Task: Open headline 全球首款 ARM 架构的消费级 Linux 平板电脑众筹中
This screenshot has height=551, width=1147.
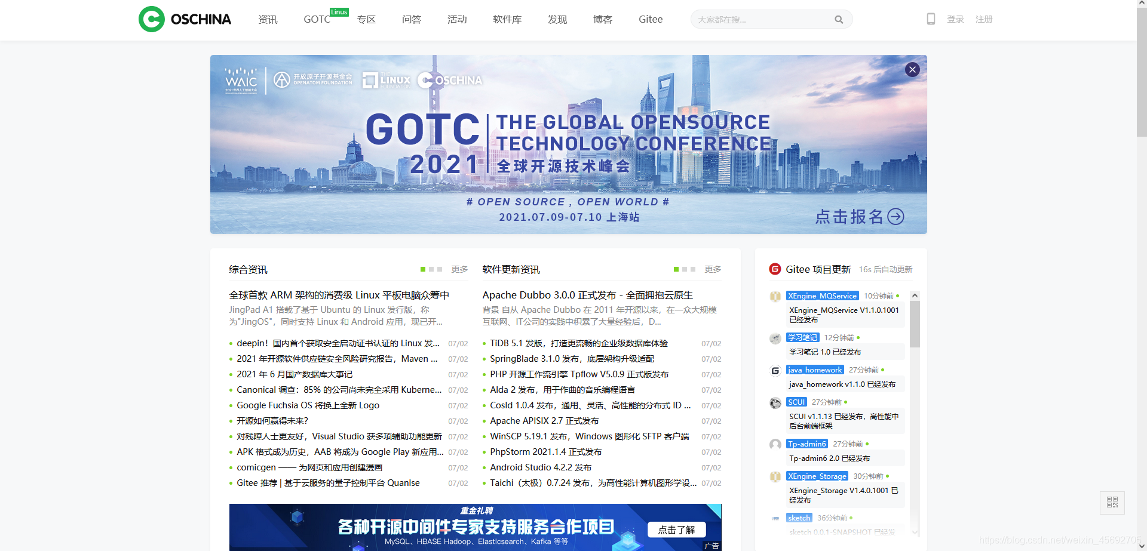Action: [339, 295]
